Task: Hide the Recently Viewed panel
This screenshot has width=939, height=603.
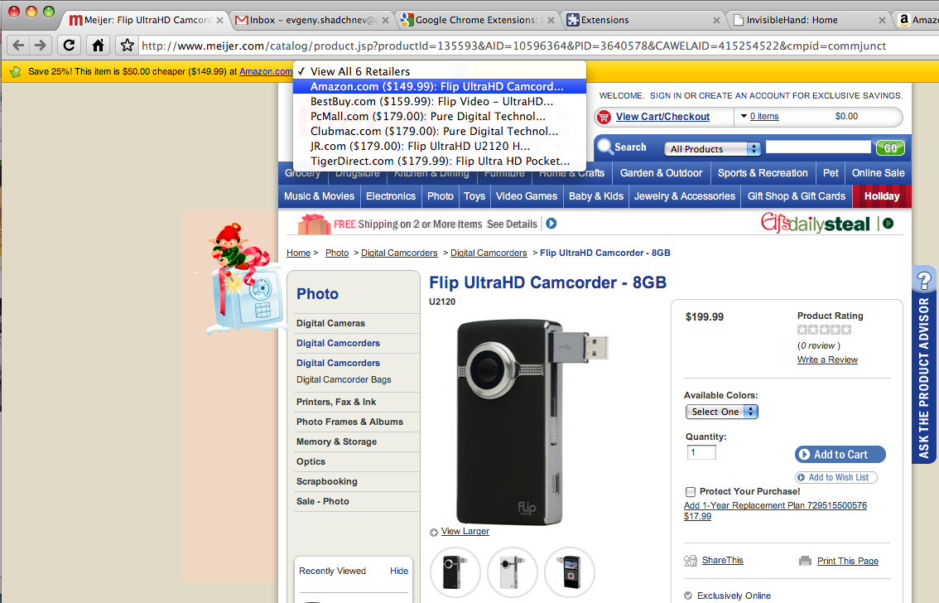Action: [399, 571]
